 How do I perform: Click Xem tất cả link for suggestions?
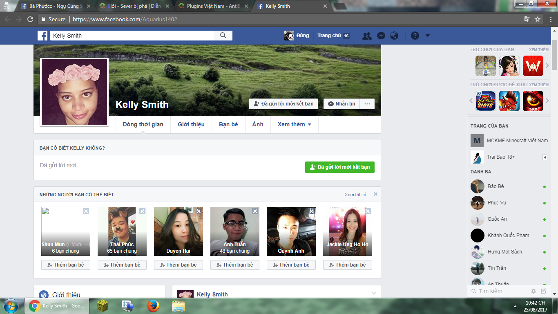click(355, 195)
